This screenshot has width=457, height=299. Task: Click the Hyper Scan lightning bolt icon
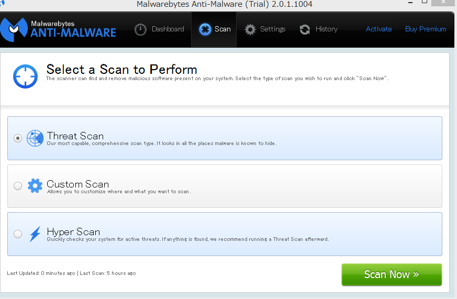click(35, 234)
